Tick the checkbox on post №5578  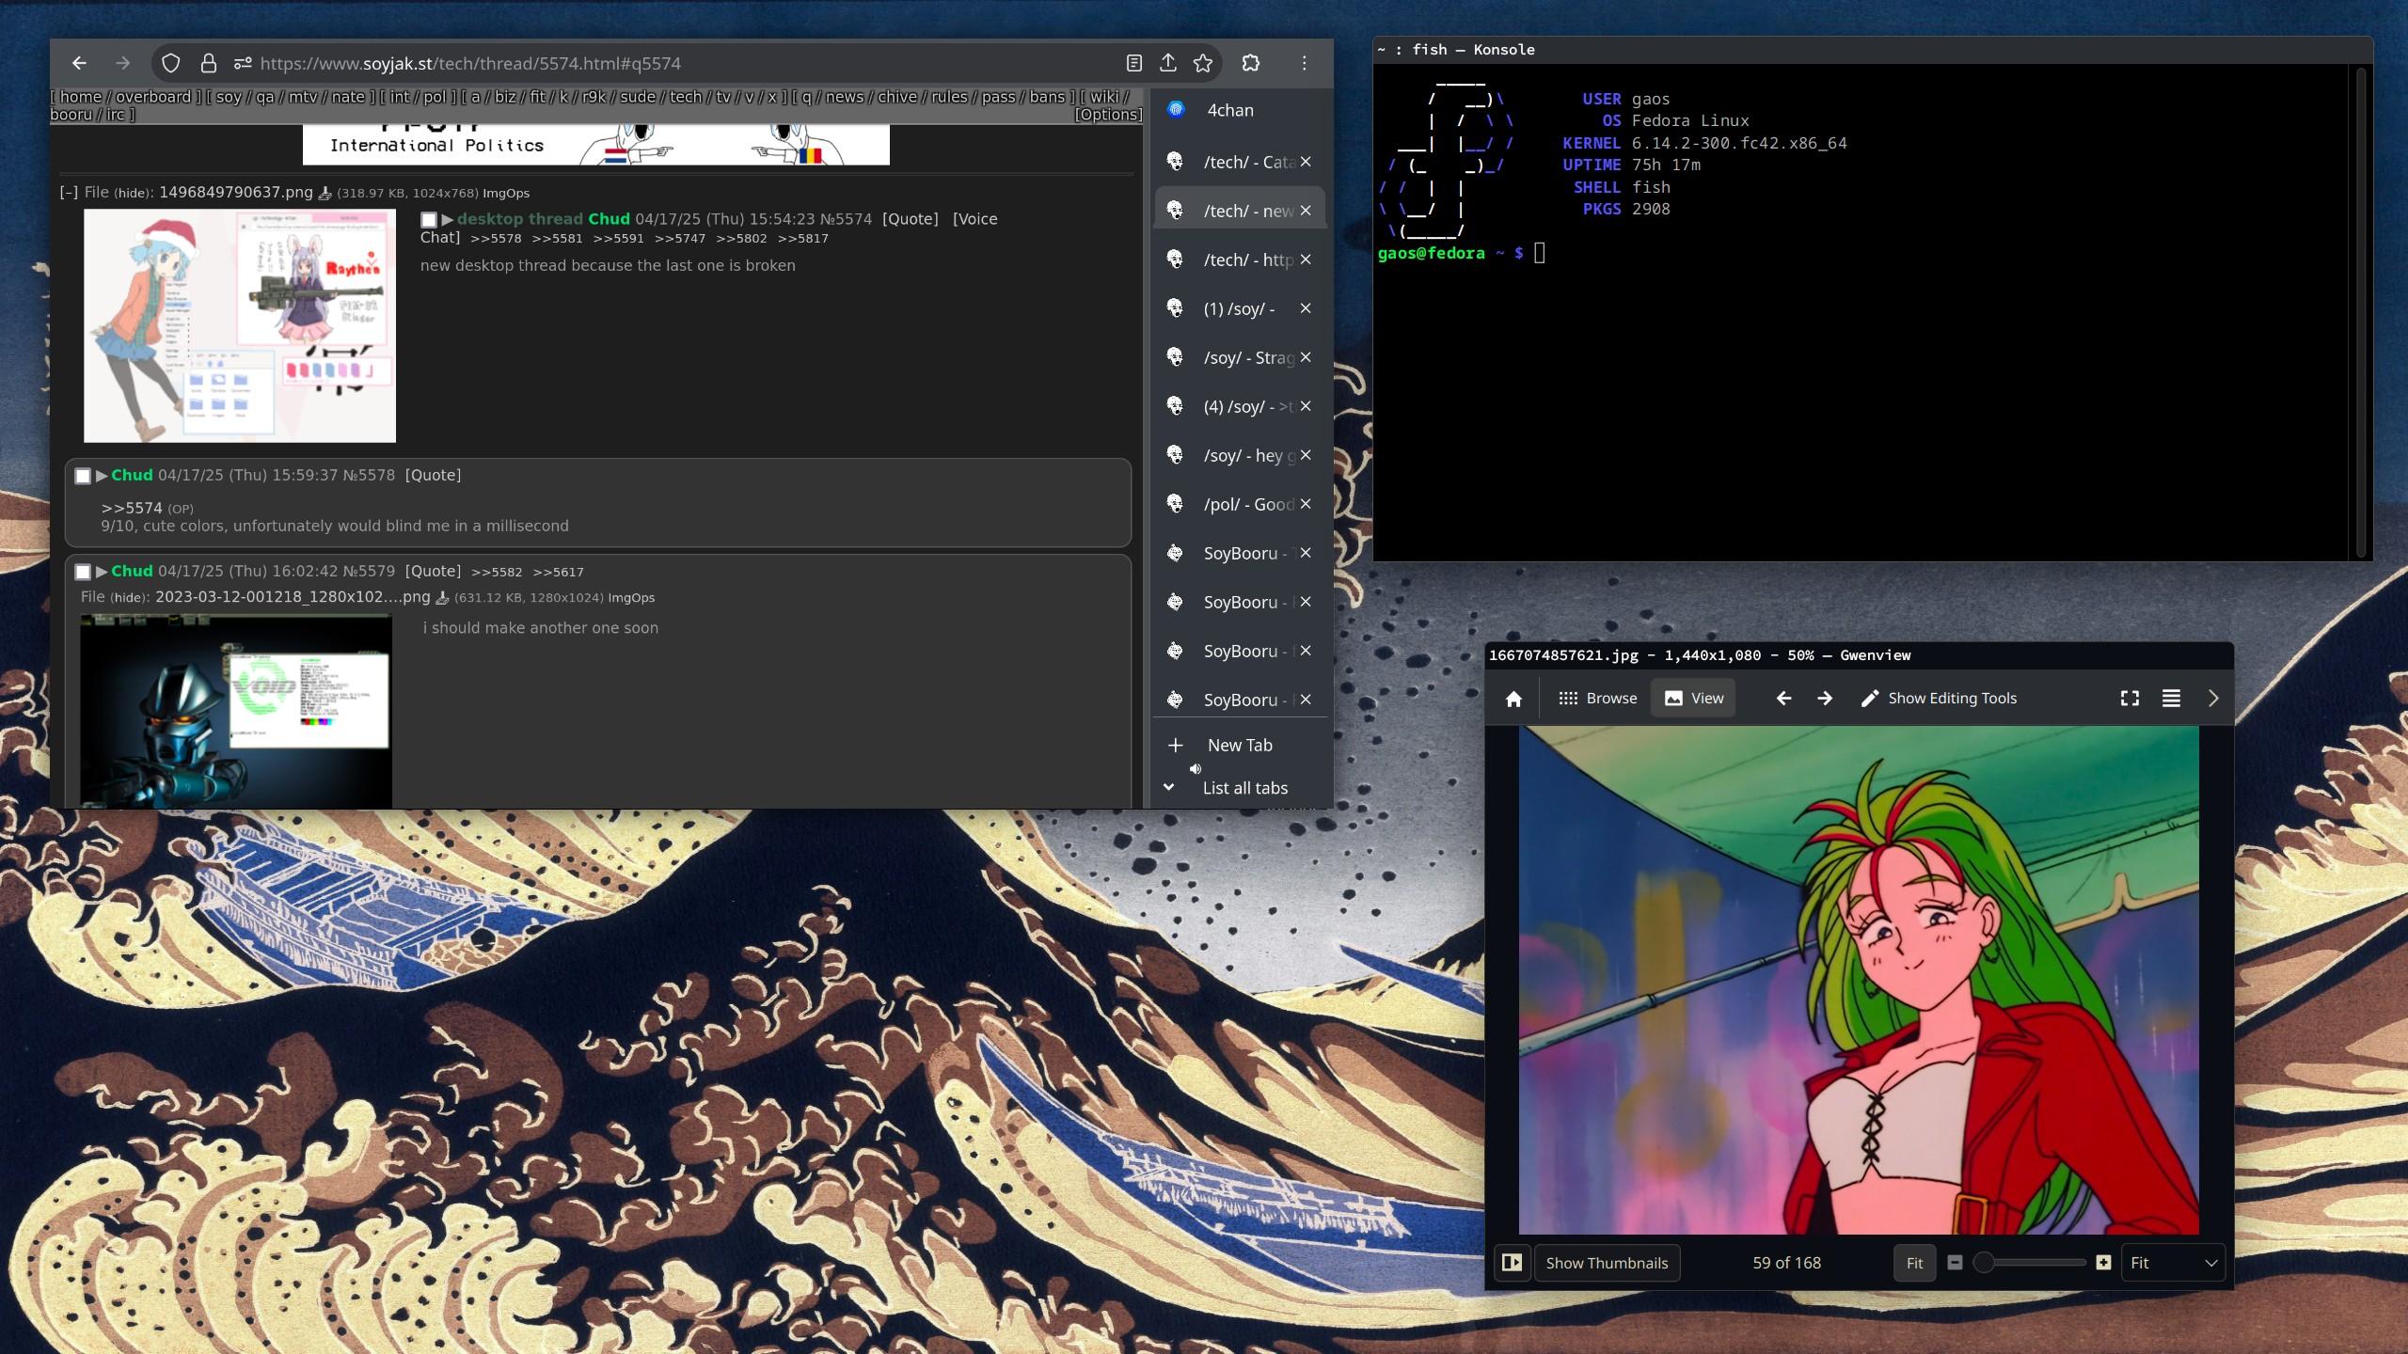[x=83, y=476]
